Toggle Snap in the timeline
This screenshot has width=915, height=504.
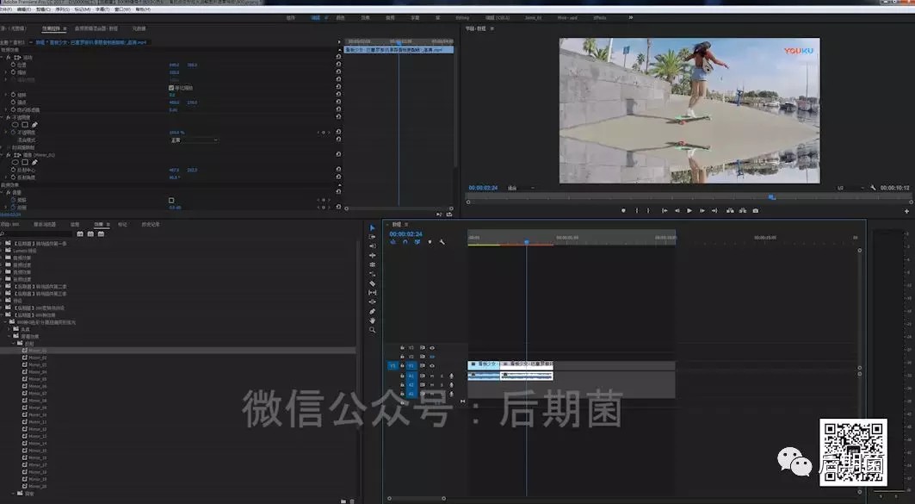(x=405, y=242)
